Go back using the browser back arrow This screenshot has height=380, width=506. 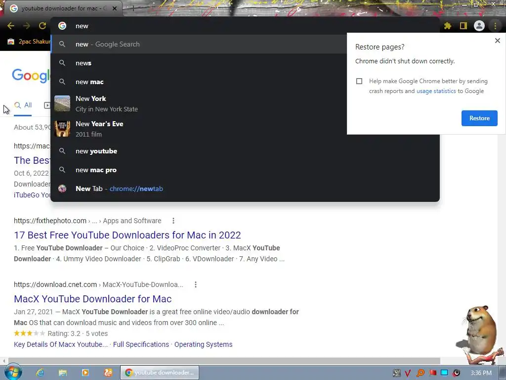pos(11,26)
